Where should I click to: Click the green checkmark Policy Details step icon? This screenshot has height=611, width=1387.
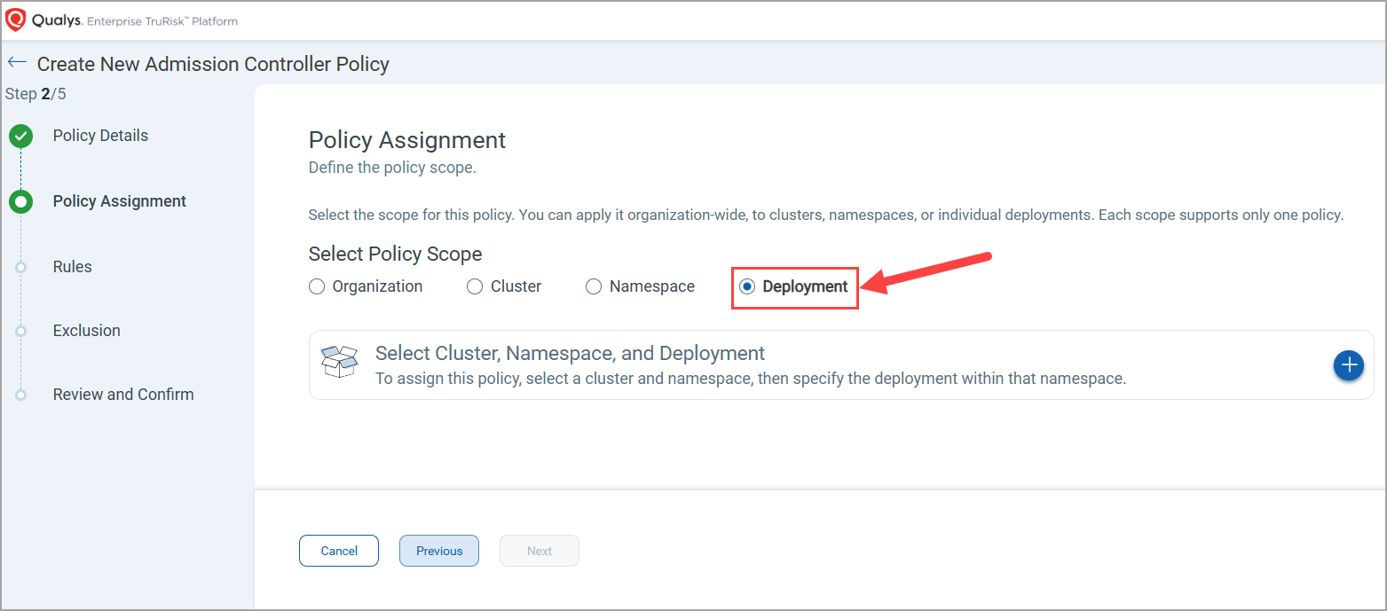tap(20, 137)
